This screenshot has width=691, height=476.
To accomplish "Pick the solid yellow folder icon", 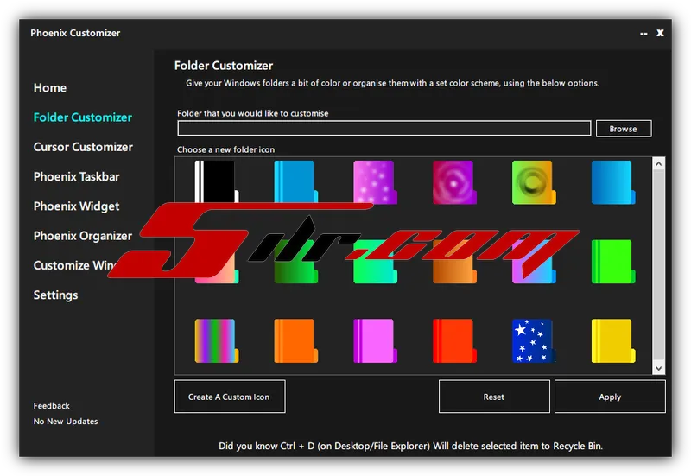I will click(x=613, y=340).
